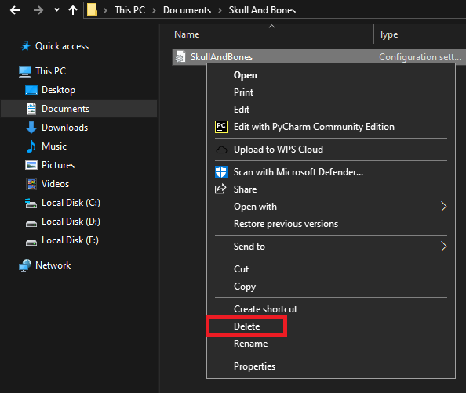Expand the Send to submenu arrow
466x393 pixels.
[443, 246]
